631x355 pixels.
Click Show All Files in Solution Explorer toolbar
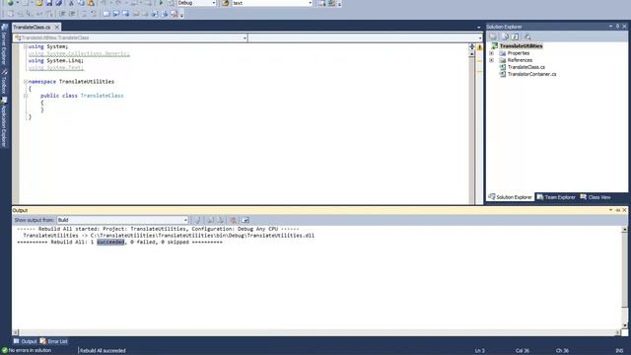click(x=505, y=36)
